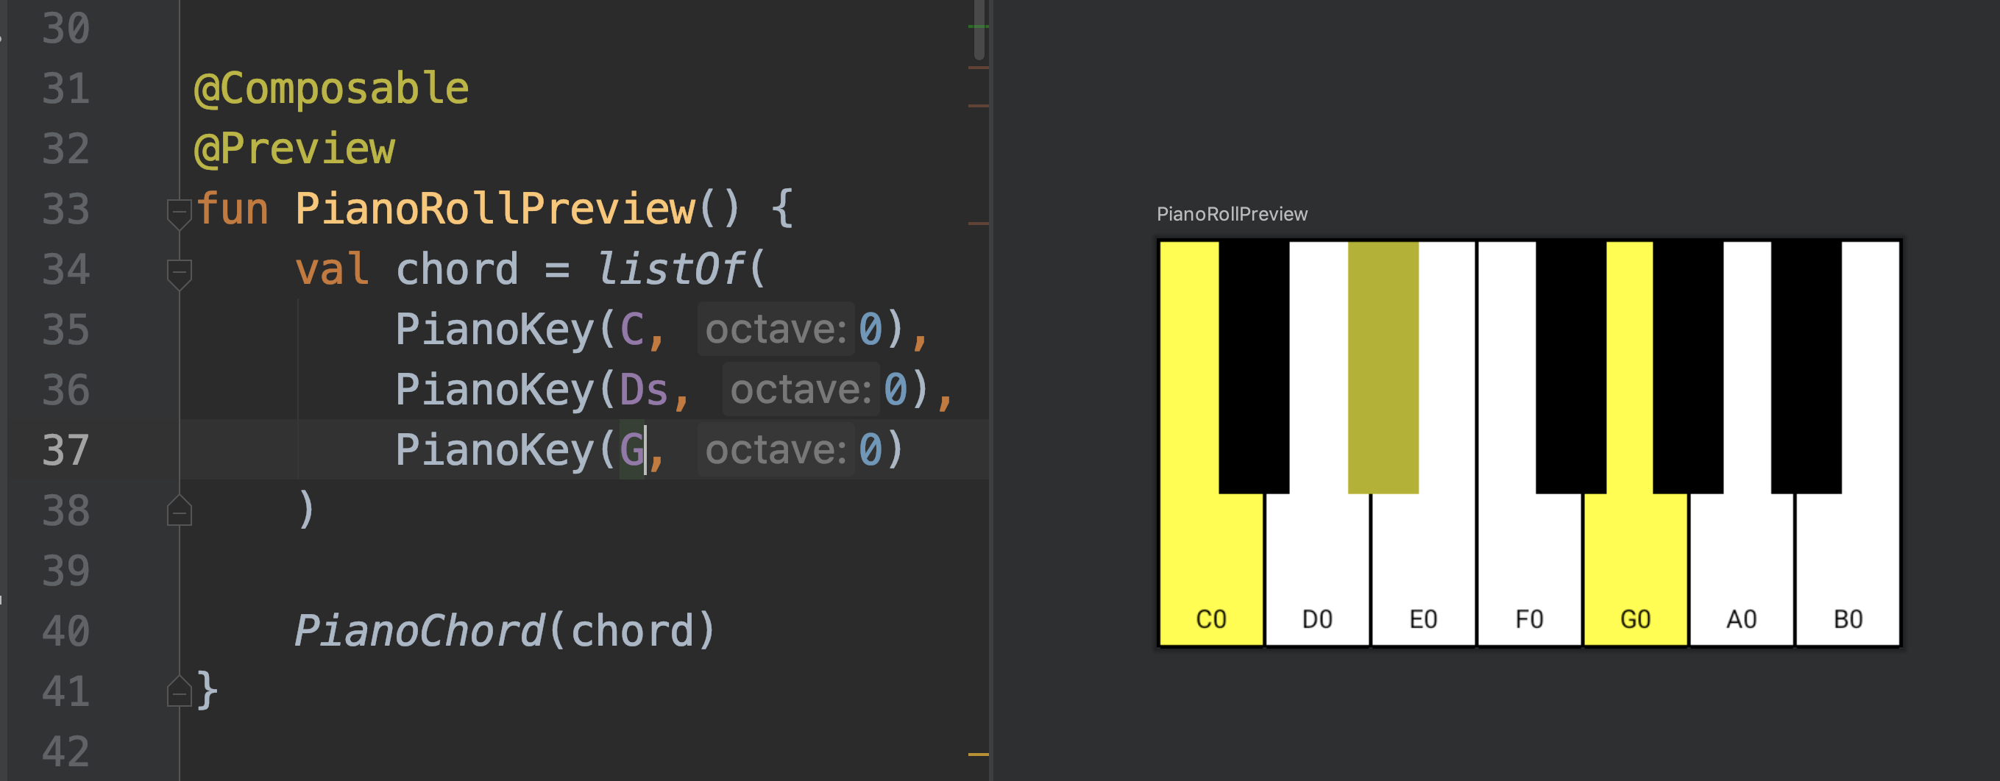Viewport: 2000px width, 781px height.
Task: Click the octave hint on line 36
Action: [801, 389]
